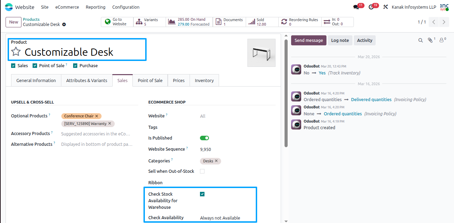
Task: Open the Configuration menu
Action: click(x=126, y=7)
